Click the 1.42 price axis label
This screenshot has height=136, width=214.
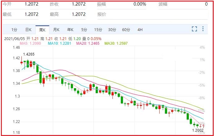(x=16, y=58)
